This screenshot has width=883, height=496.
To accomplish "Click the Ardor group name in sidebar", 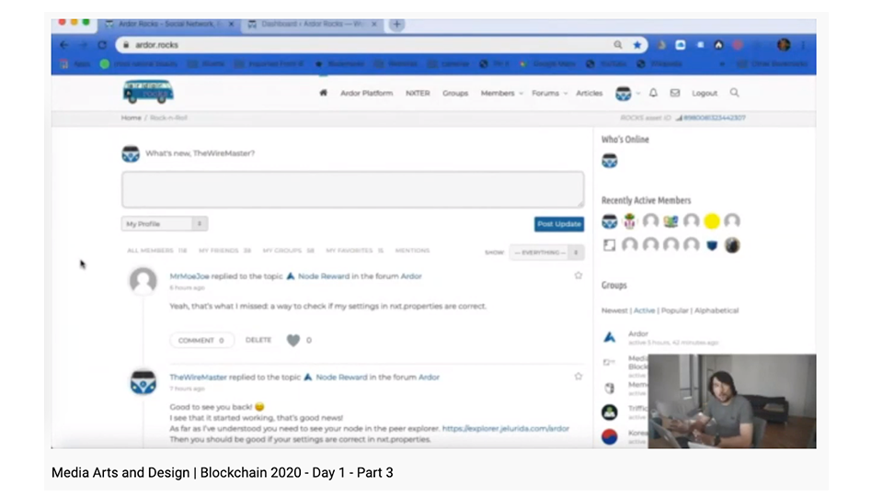I will pos(638,333).
